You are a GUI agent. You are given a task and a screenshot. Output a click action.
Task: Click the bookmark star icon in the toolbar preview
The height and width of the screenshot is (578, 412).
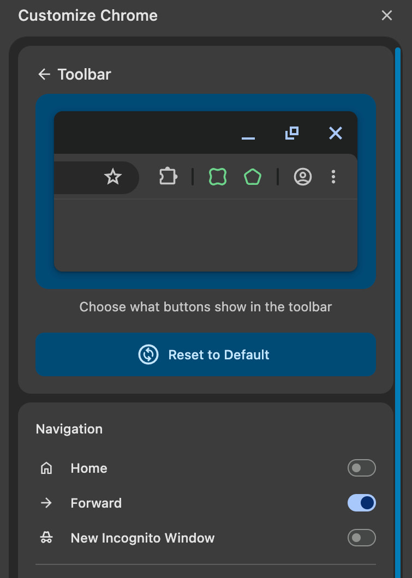click(113, 177)
